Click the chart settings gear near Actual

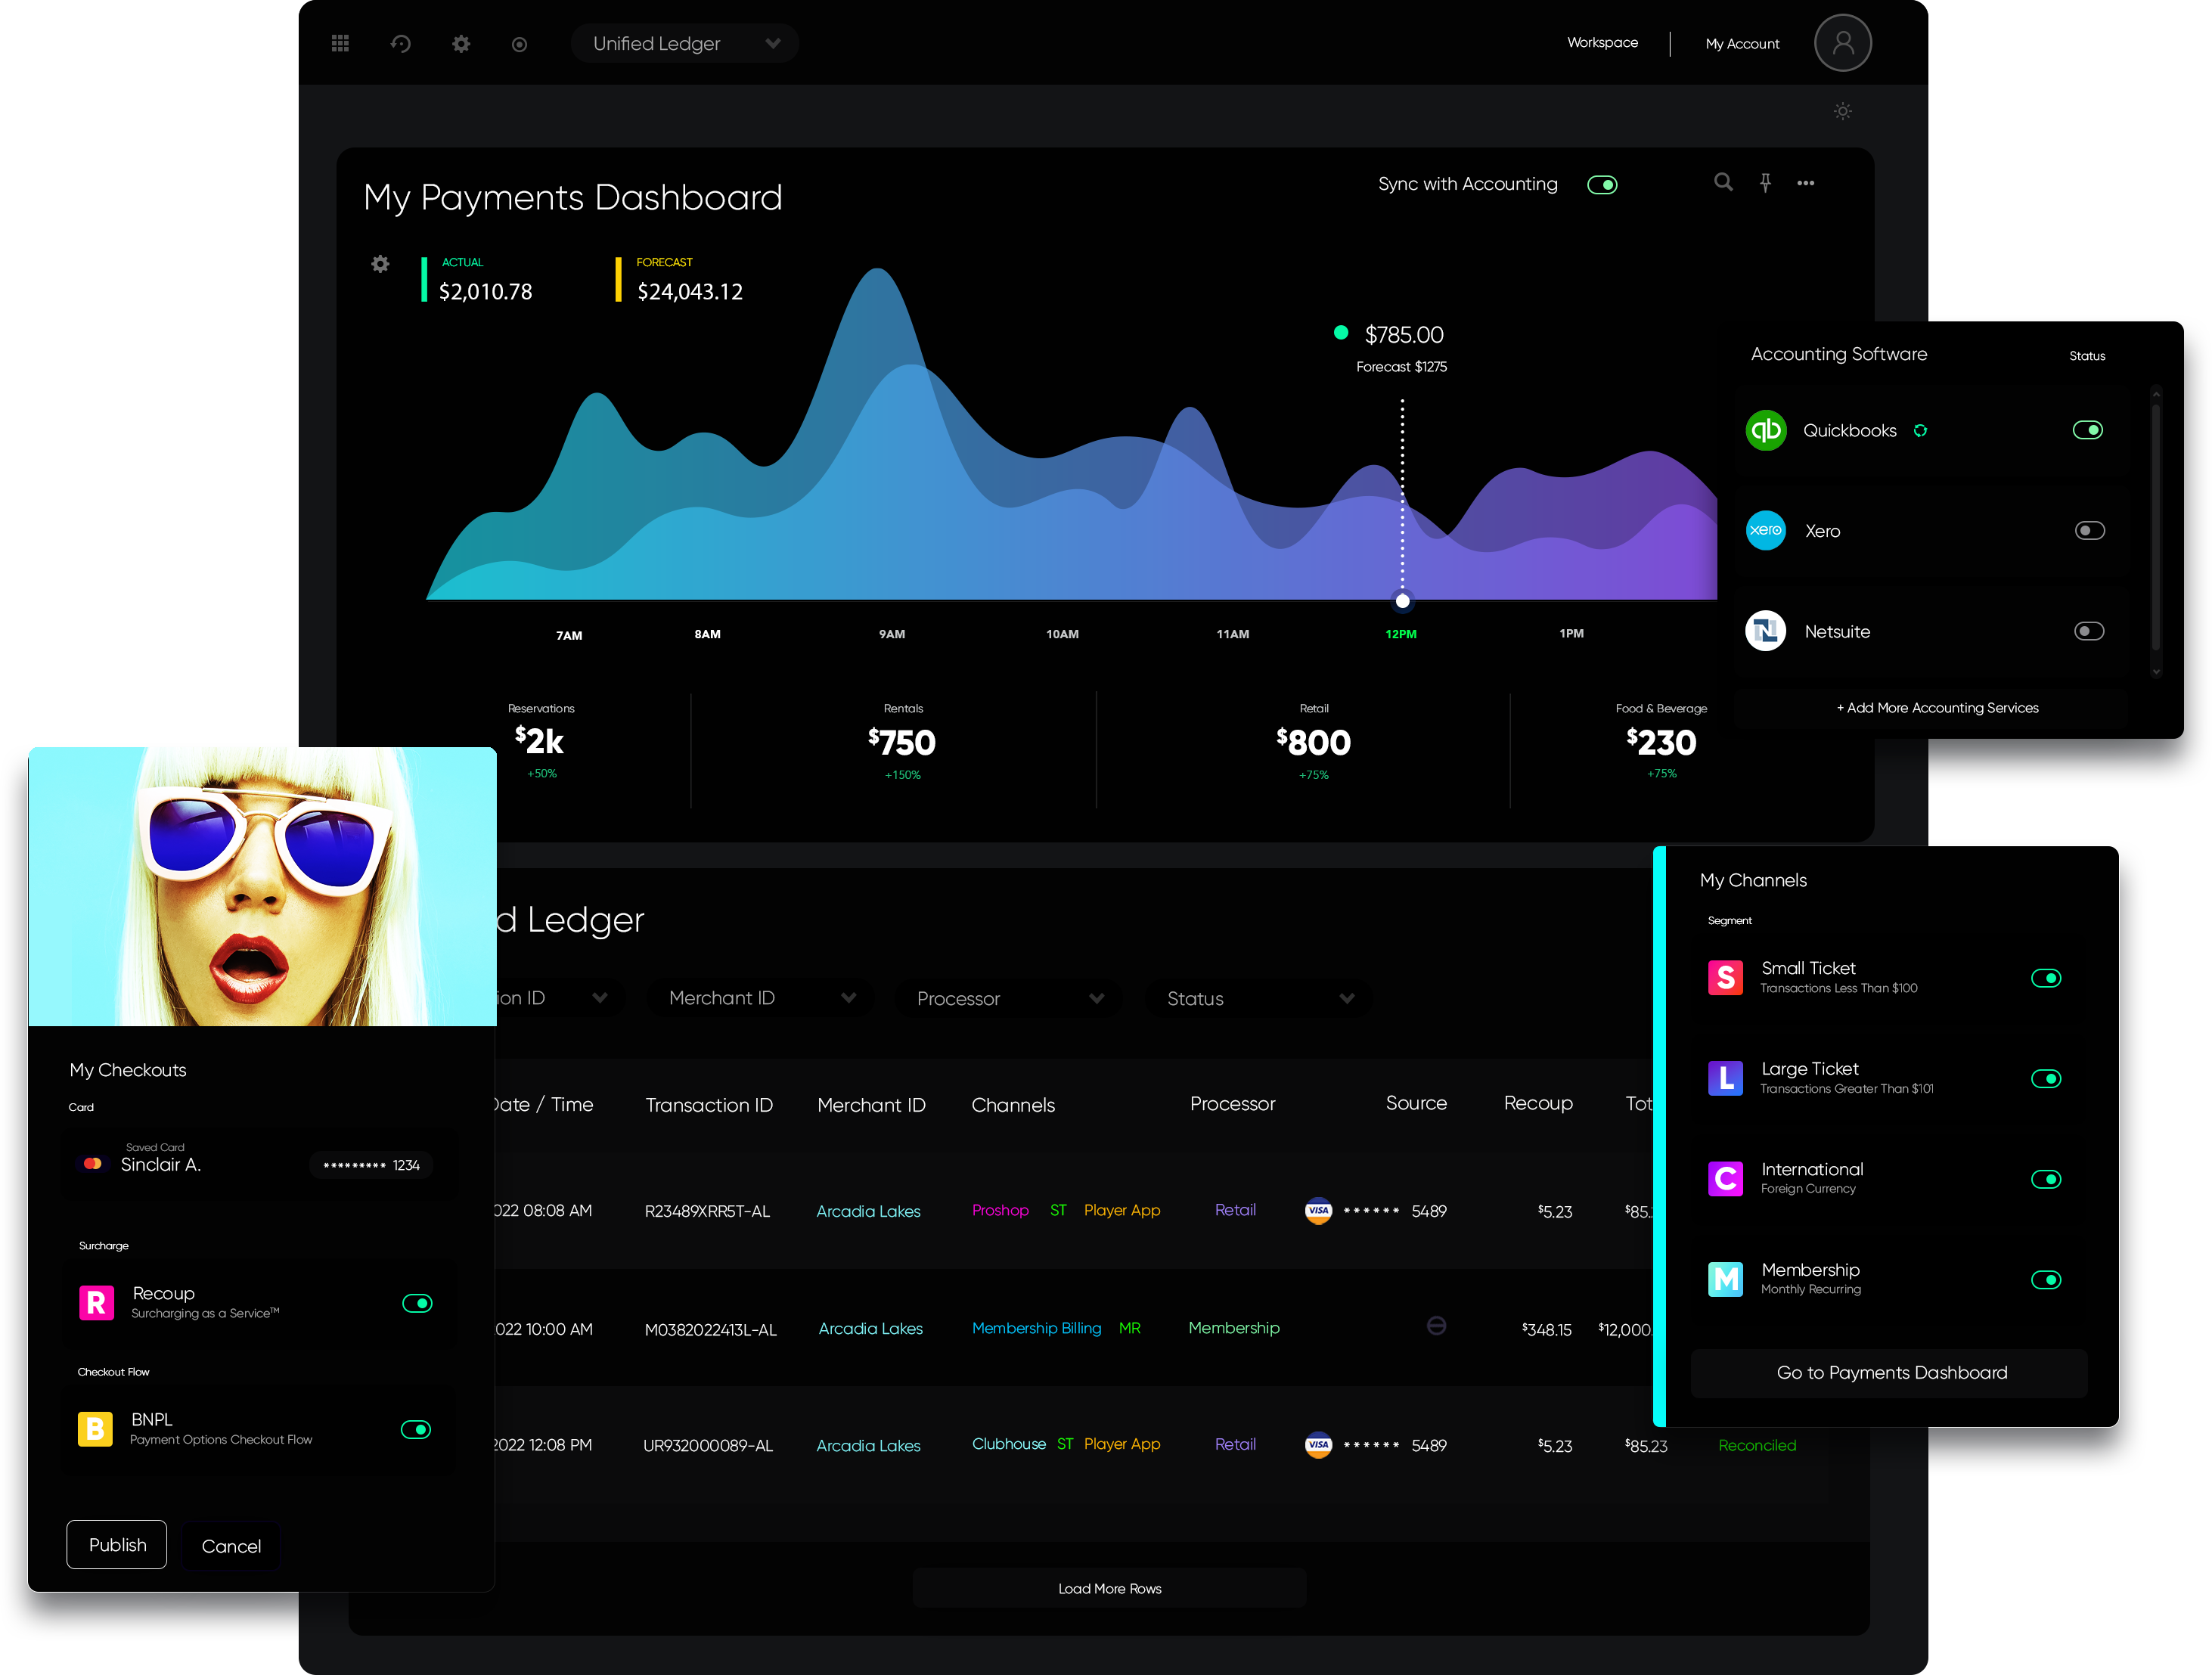(x=380, y=264)
